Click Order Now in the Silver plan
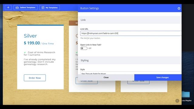Viewport: 194px width, 109px height. tap(35, 78)
